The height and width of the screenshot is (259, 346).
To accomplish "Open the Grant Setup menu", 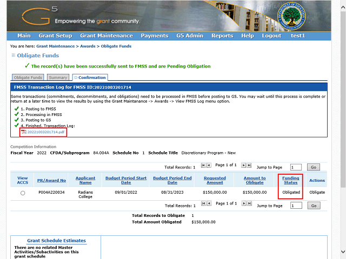I will (x=55, y=36).
